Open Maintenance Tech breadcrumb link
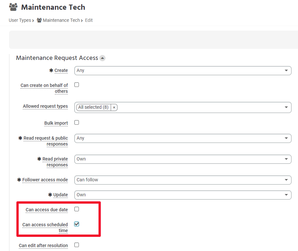 point(61,20)
